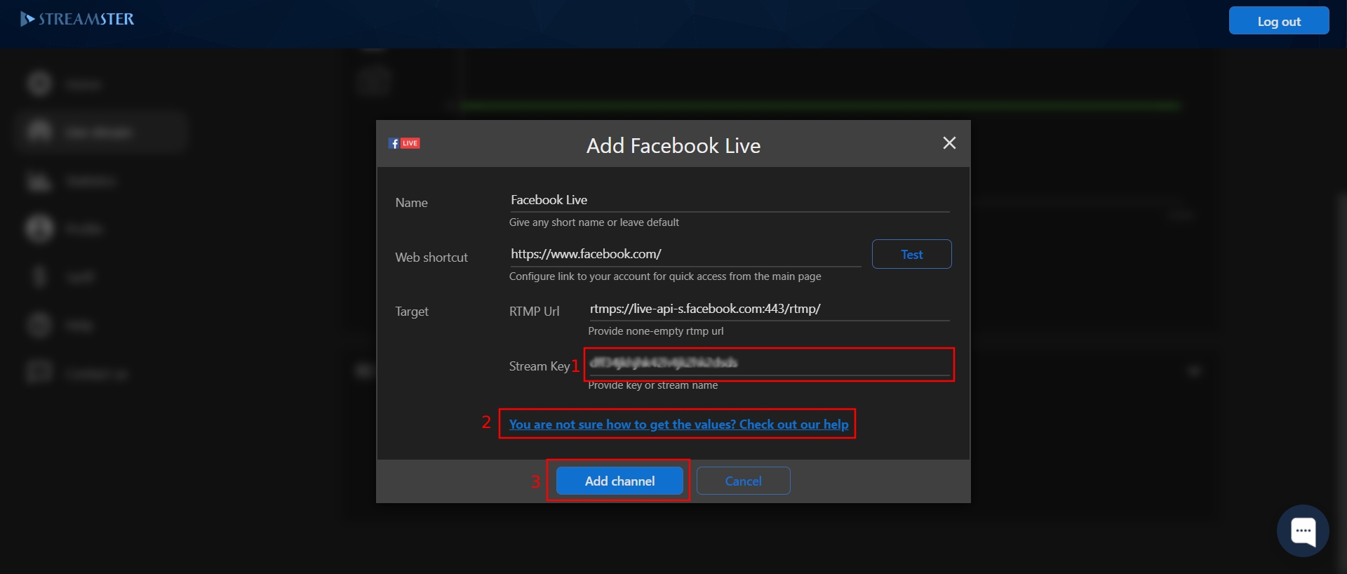Image resolution: width=1347 pixels, height=574 pixels.
Task: Open the help link for getting values
Action: pos(678,424)
